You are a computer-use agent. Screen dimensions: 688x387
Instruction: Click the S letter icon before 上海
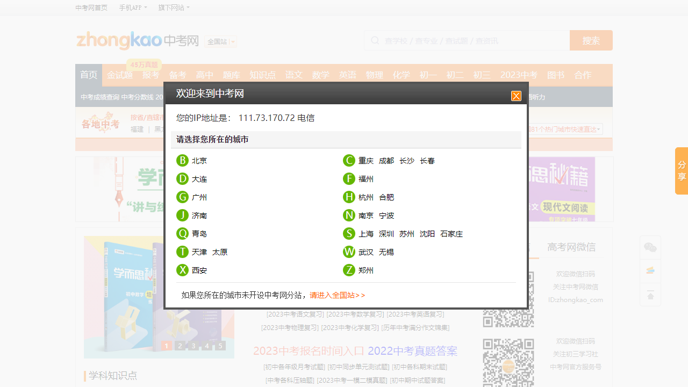tap(349, 233)
